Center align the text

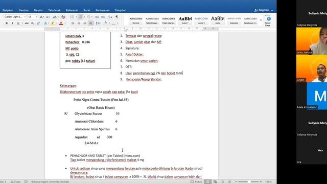(x=79, y=23)
